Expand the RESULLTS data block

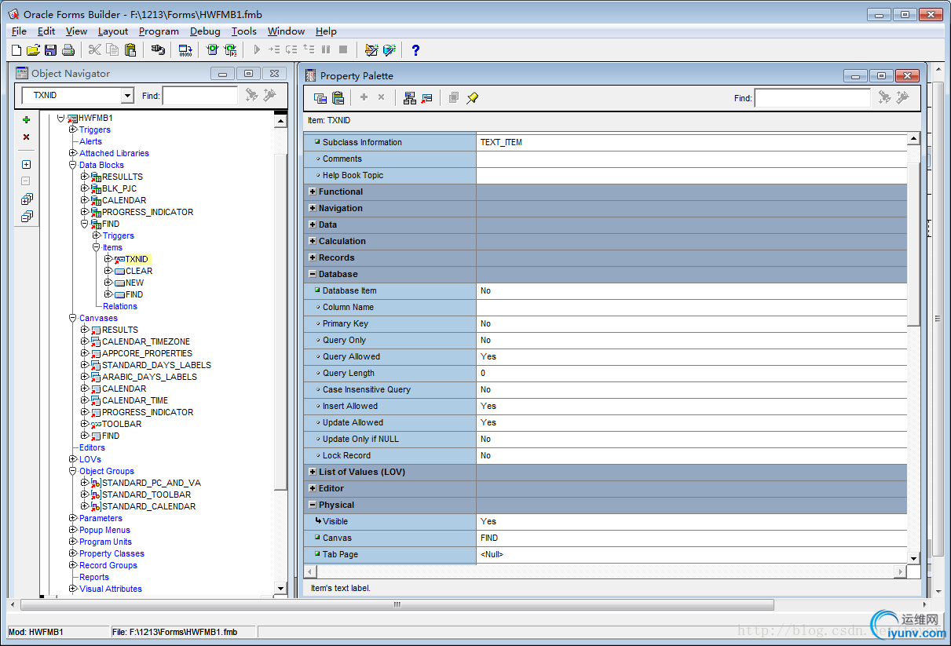pyautogui.click(x=85, y=177)
